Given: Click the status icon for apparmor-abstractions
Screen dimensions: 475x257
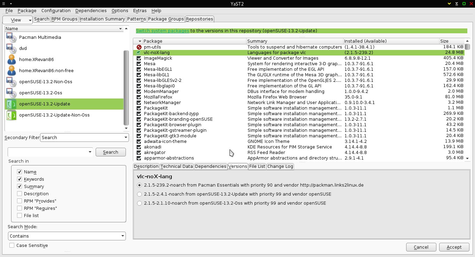Looking at the screenshot, I should (139, 158).
